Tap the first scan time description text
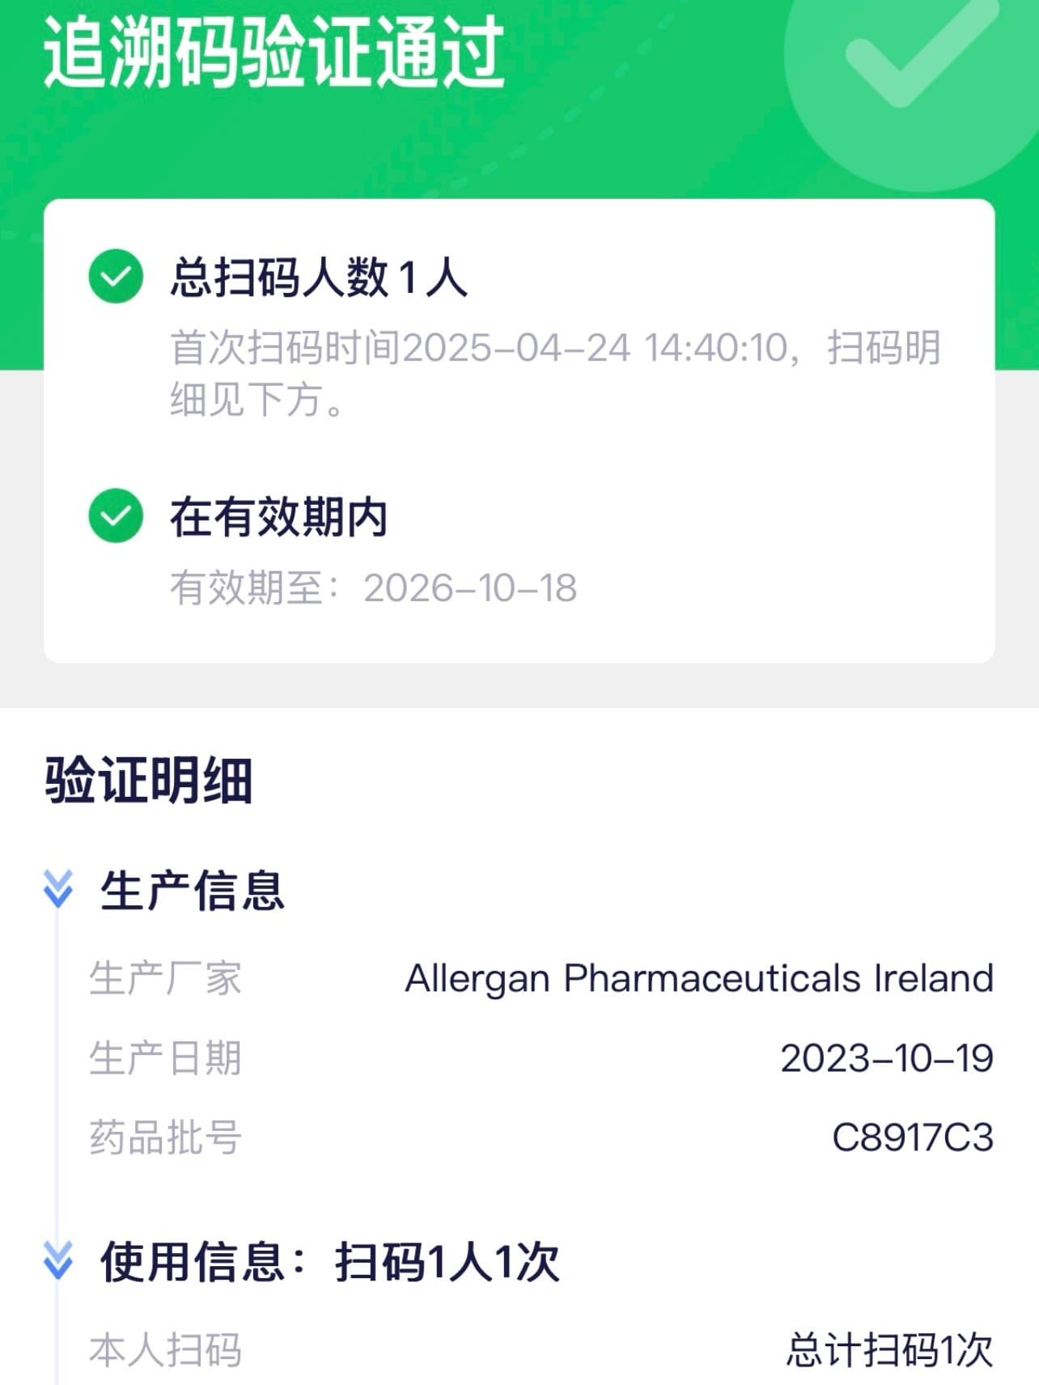Screen dimensions: 1039x1385 pos(555,373)
